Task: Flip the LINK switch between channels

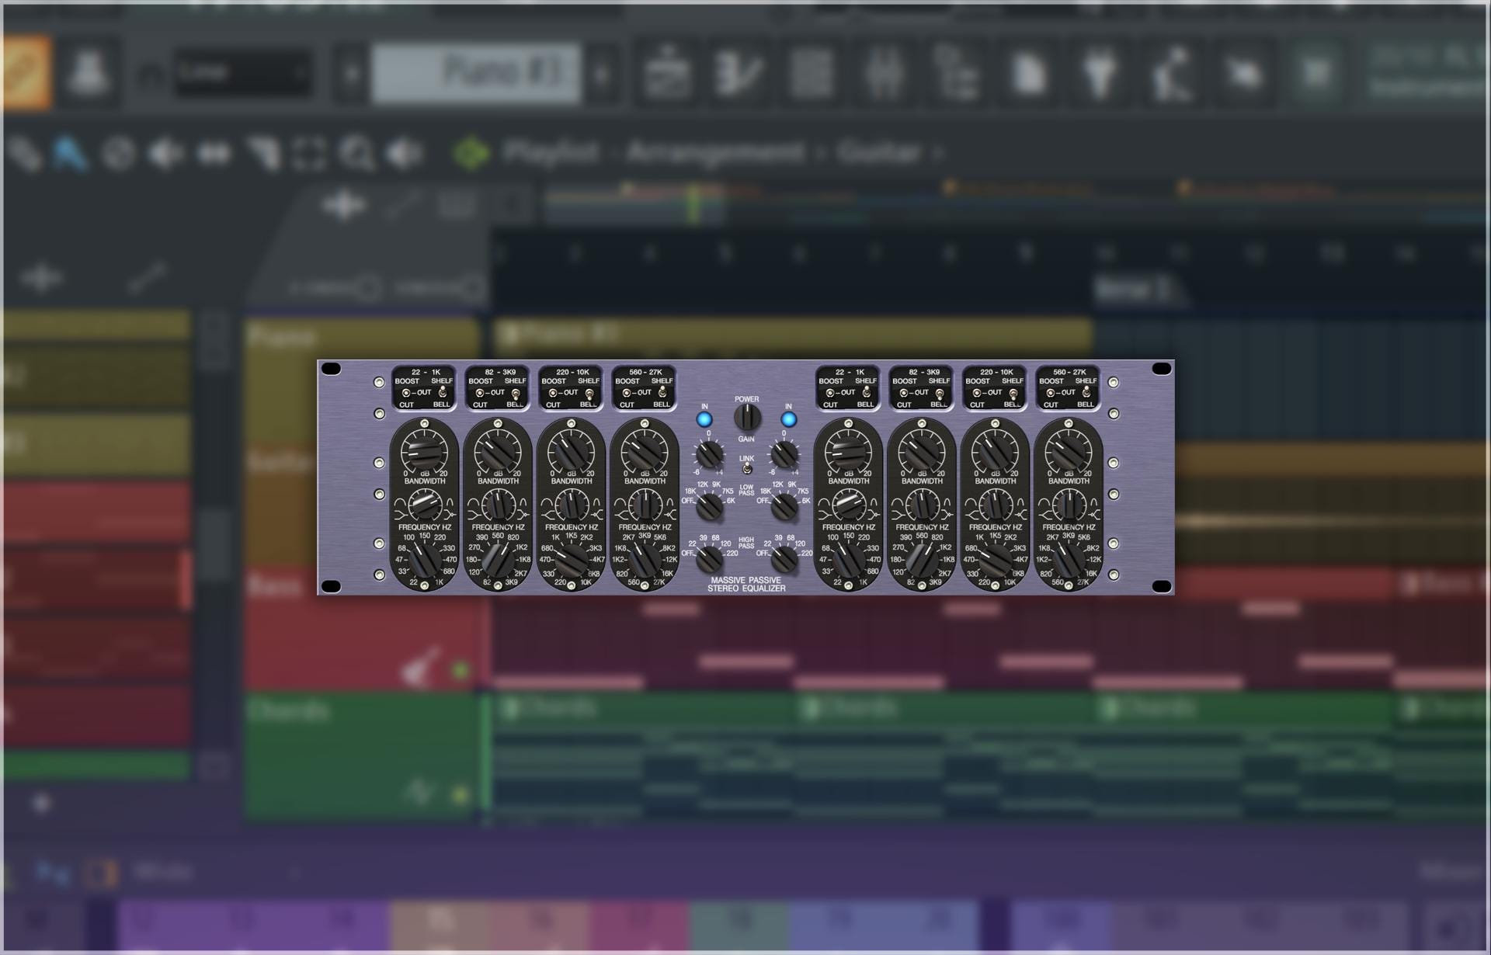Action: coord(746,469)
